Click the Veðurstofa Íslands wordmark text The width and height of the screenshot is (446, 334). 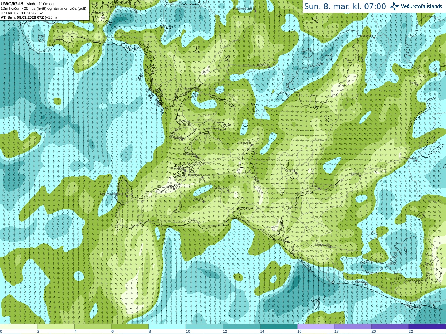tap(422, 6)
